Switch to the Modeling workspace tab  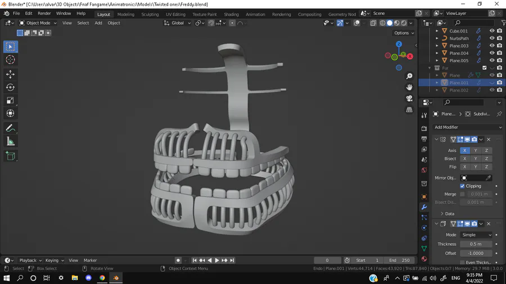[125, 14]
